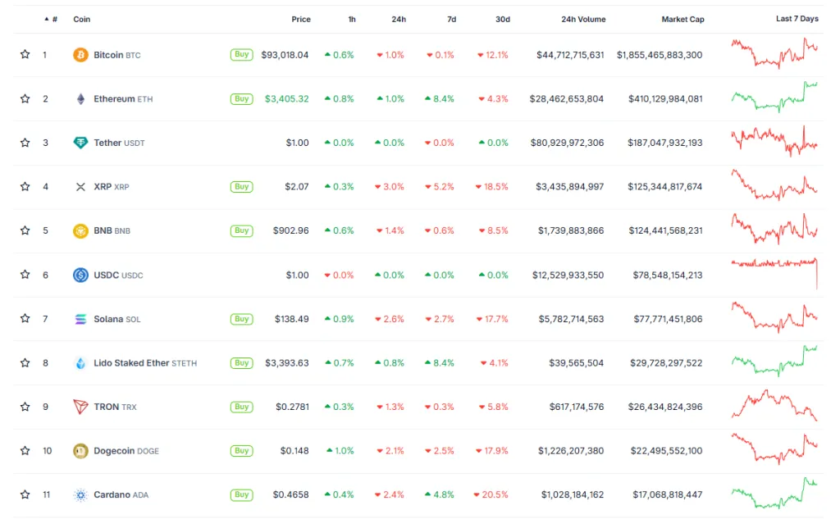The width and height of the screenshot is (840, 519).
Task: Click the XRP logo icon
Action: (x=80, y=187)
